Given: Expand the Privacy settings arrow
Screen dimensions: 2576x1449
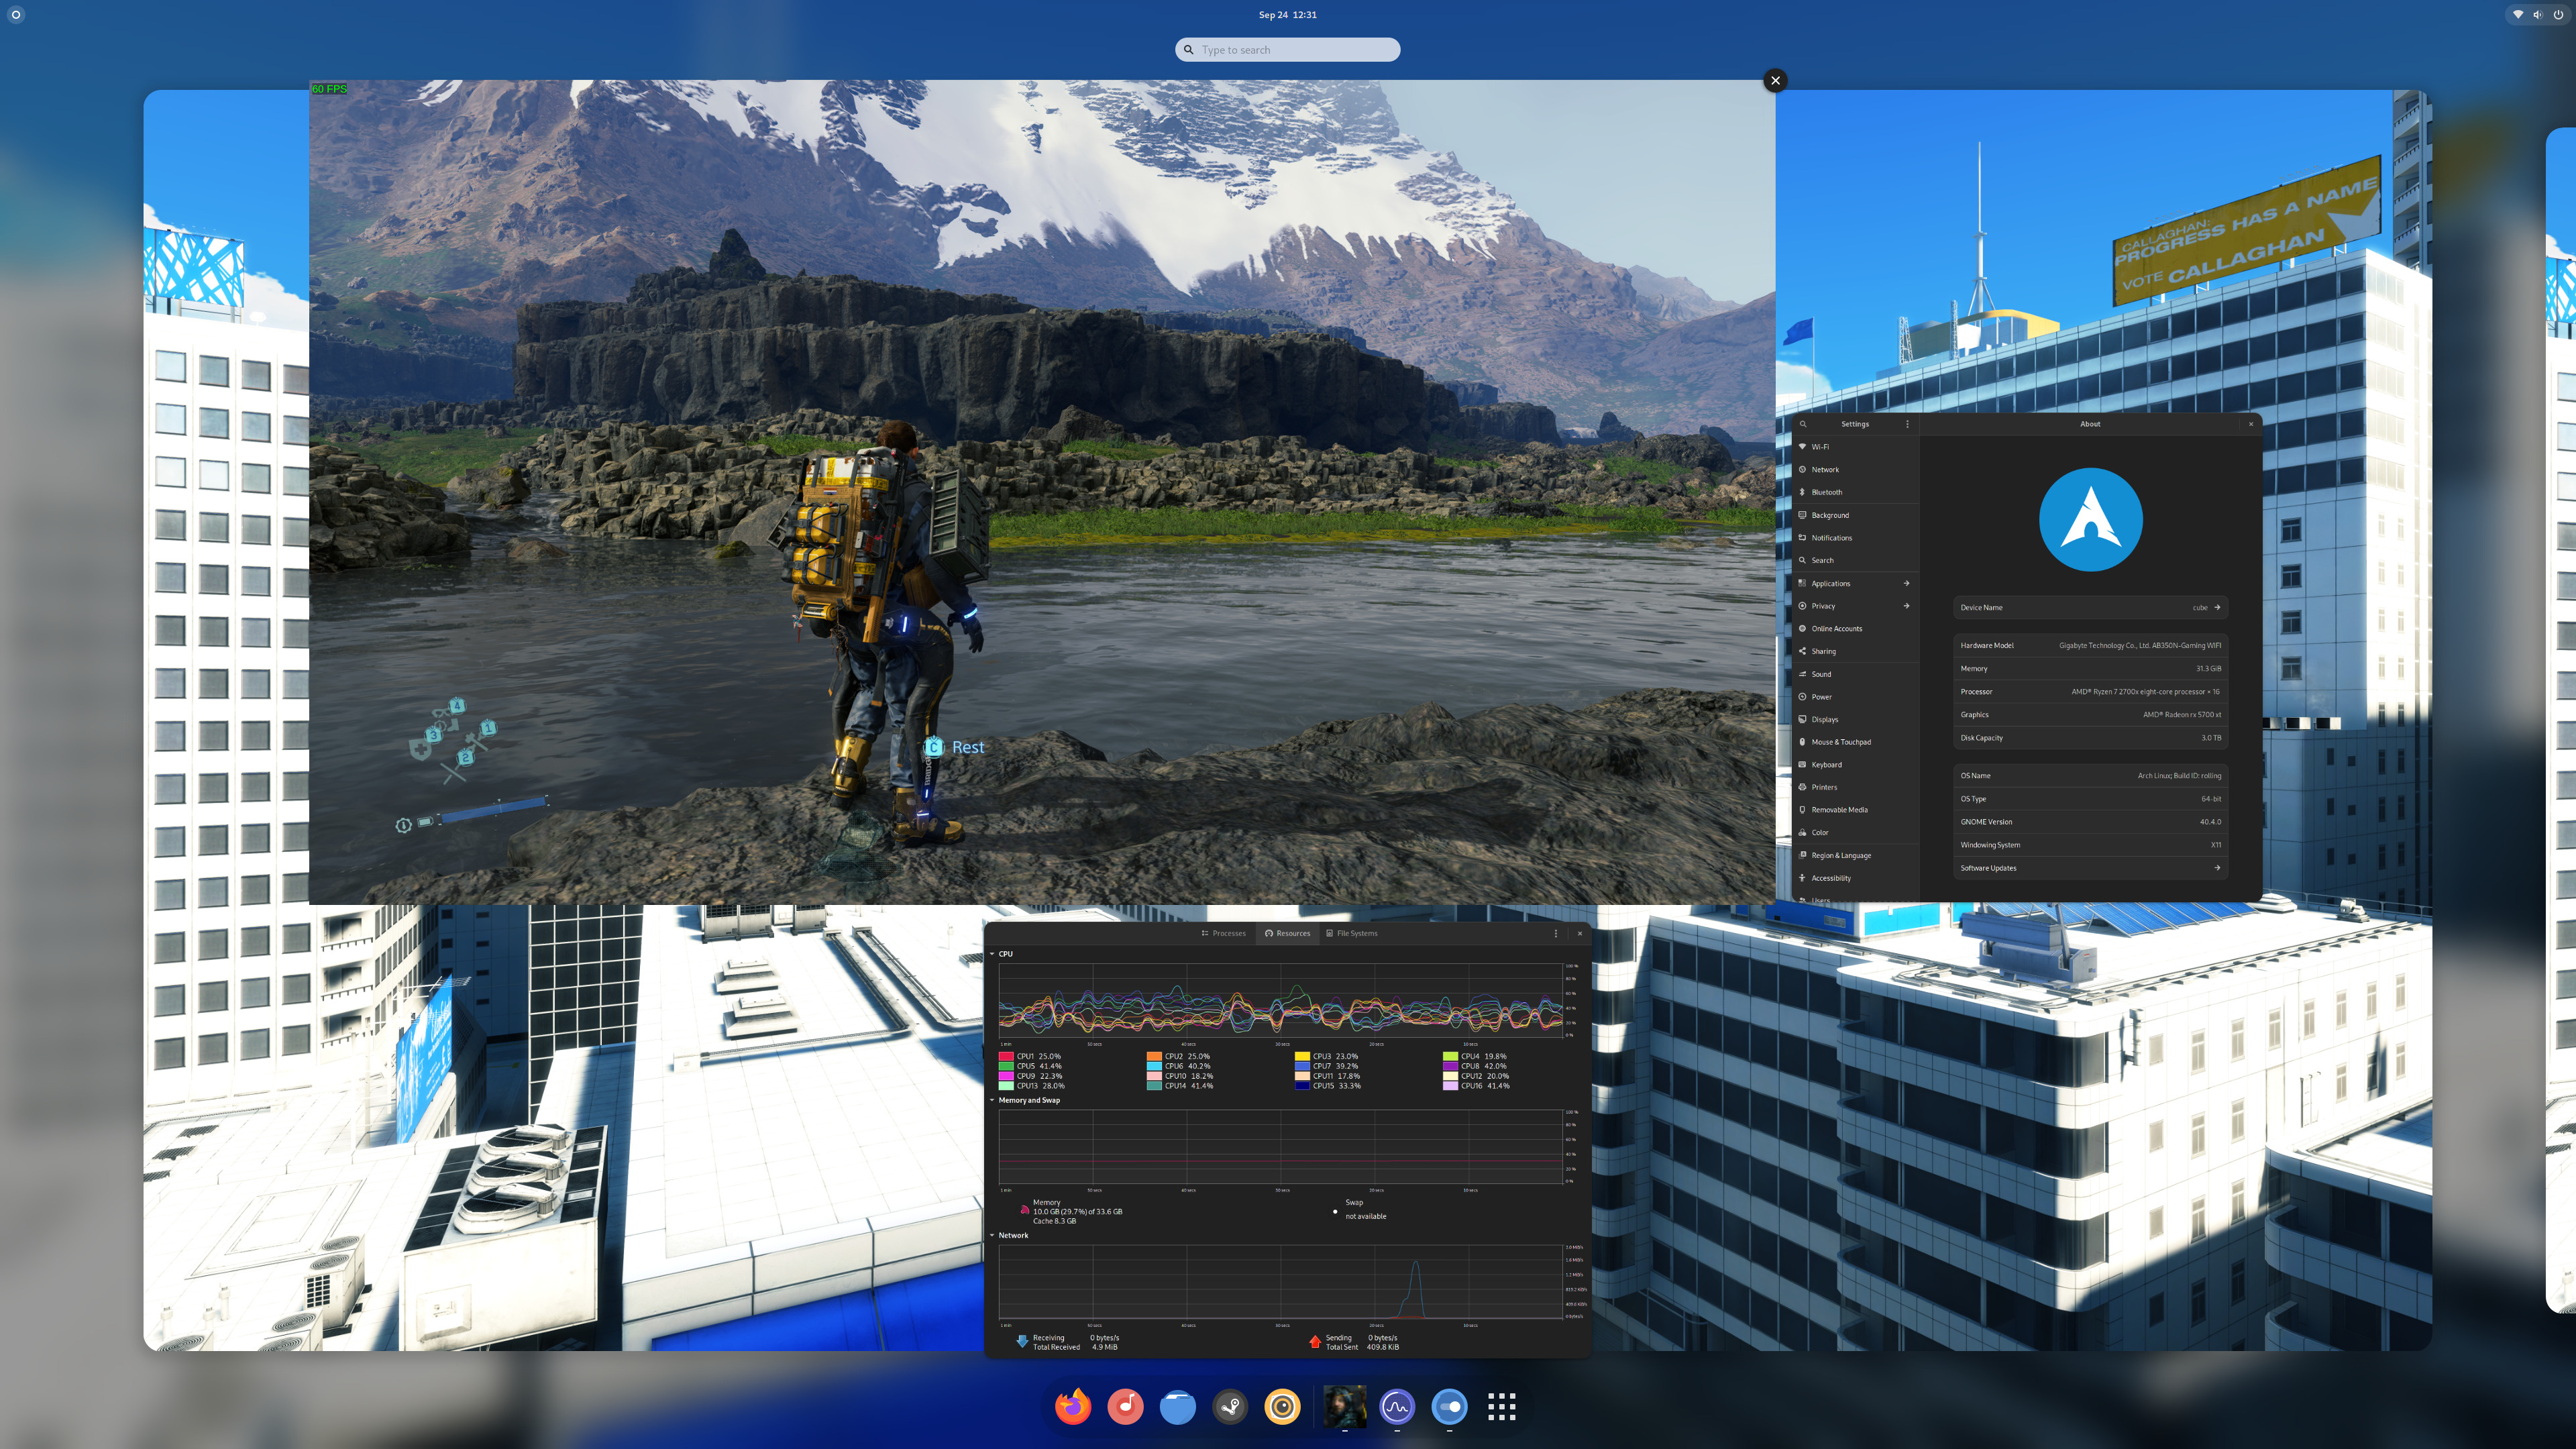Looking at the screenshot, I should (1906, 606).
